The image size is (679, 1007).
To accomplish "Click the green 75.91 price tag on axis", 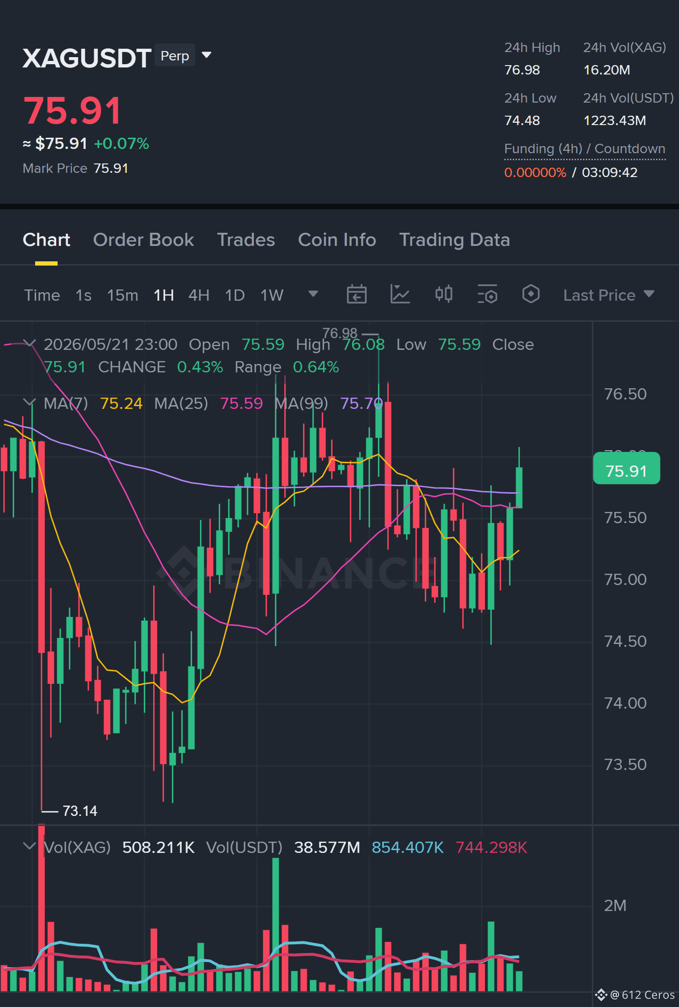I will click(x=626, y=468).
